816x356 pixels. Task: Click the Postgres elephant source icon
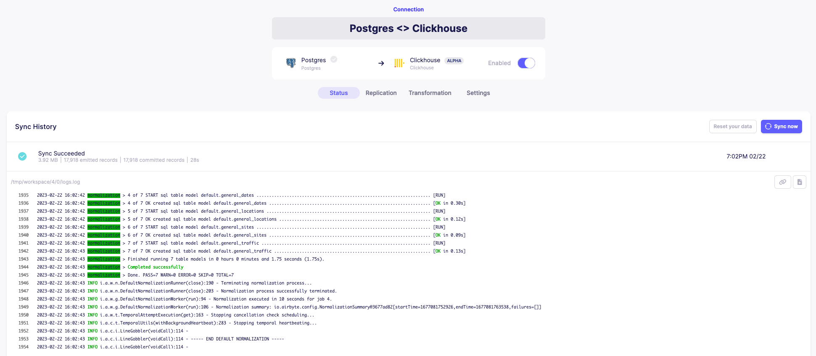(x=291, y=63)
